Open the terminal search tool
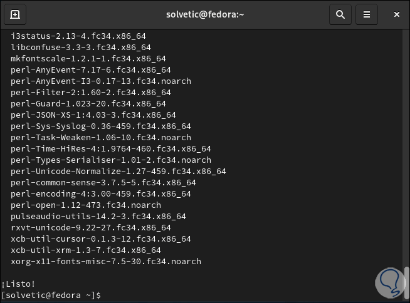The height and width of the screenshot is (303, 410). coord(340,14)
